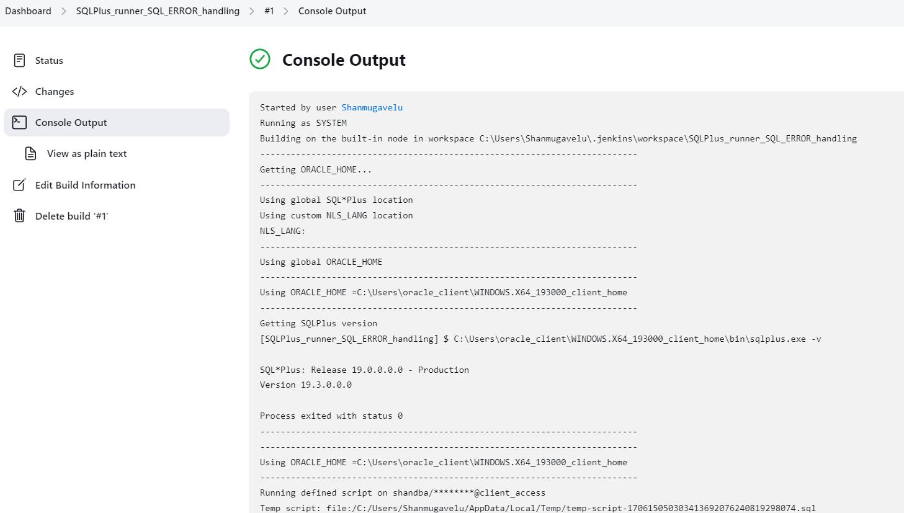Expand the chevron after the #1 breadcrumb
The height and width of the screenshot is (513, 904).
pyautogui.click(x=286, y=11)
